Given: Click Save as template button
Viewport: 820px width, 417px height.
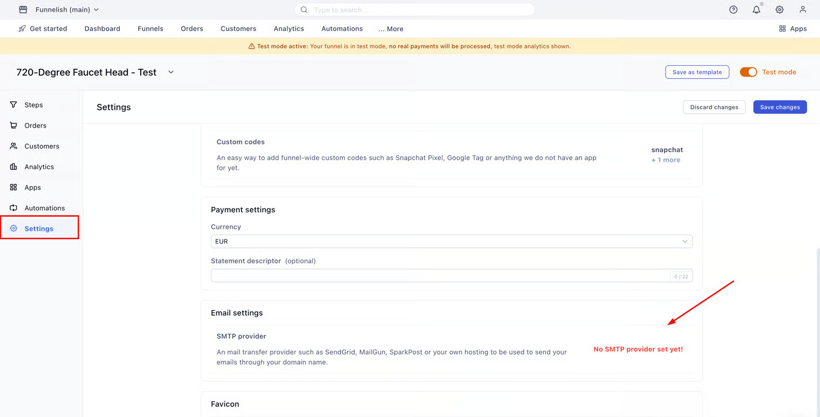Looking at the screenshot, I should click(697, 72).
